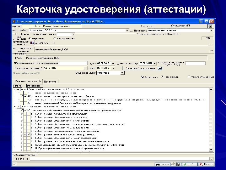Click the стоимость подготовки input field
Screen dimensions: 226x170
point(195,63)
